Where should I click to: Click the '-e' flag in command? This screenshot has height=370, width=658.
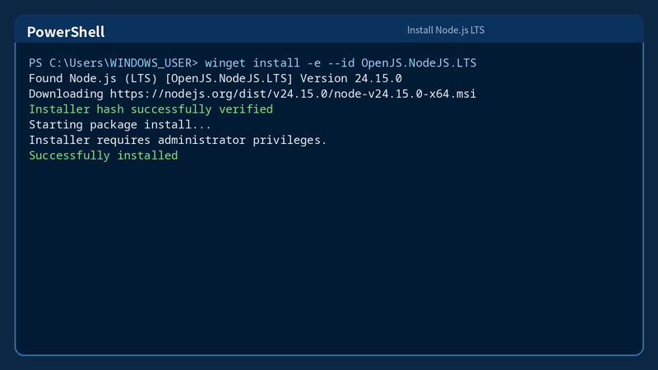tap(314, 63)
